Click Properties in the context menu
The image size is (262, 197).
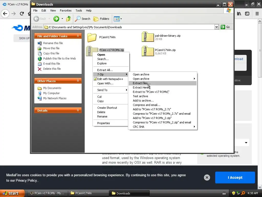111,123
